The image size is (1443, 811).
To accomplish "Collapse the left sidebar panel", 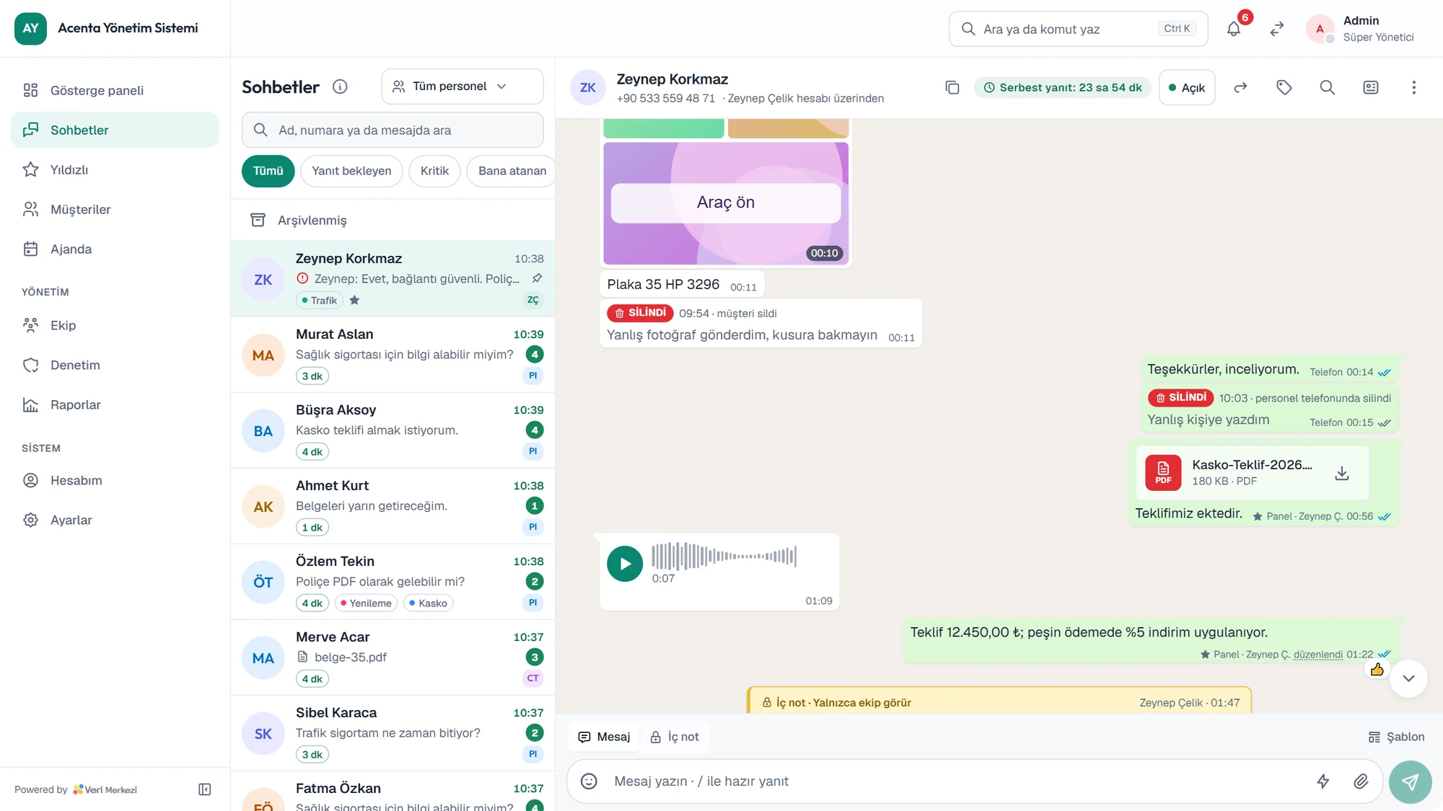I will point(205,789).
